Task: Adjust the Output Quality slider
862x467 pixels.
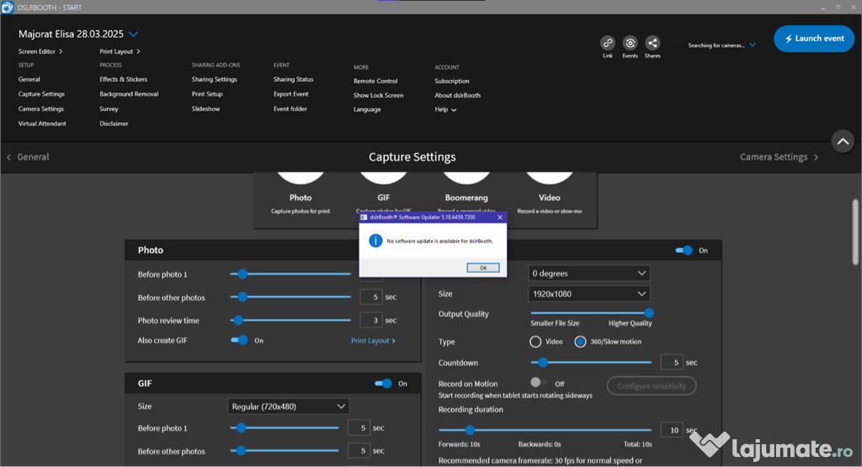Action: coord(592,313)
